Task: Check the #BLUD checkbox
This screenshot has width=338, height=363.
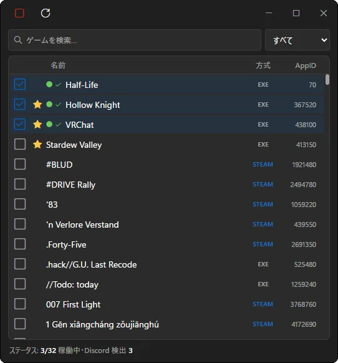Action: tap(20, 164)
